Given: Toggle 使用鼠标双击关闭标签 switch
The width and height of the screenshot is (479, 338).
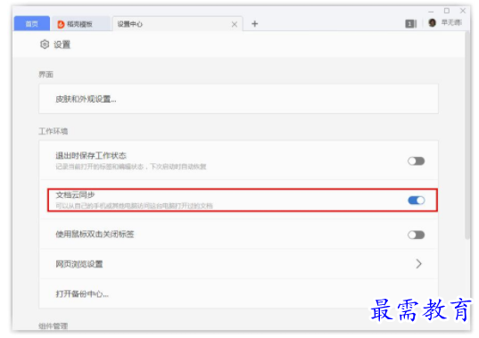Looking at the screenshot, I should [416, 235].
